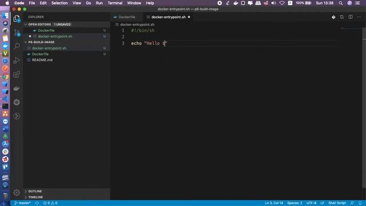Open the Extensions view

(x=17, y=74)
